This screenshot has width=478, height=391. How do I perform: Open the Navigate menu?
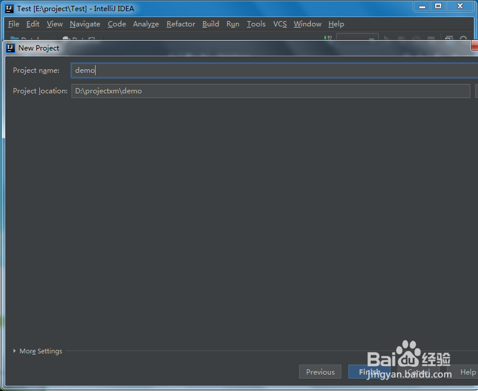point(84,24)
